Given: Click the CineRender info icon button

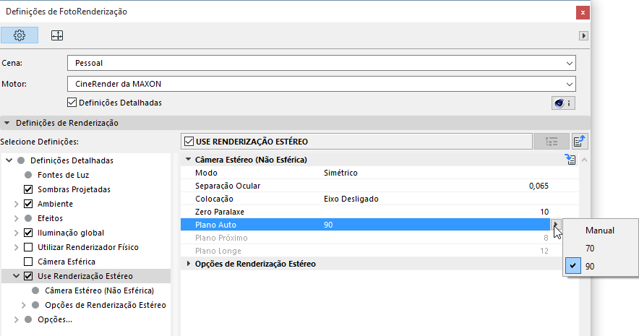Looking at the screenshot, I should click(x=563, y=103).
